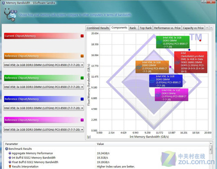This screenshot has width=217, height=169.
Task: Click the red Intel Clarksfield/Lynnfield chart label
Action: coord(191,62)
